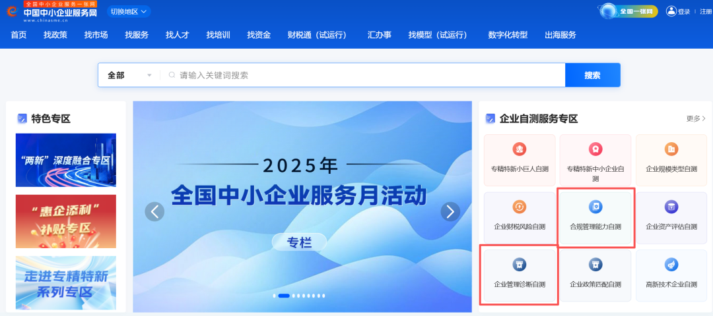The height and width of the screenshot is (316, 713).
Task: Open the 高新技术企业自测 icon
Action: coord(671,265)
